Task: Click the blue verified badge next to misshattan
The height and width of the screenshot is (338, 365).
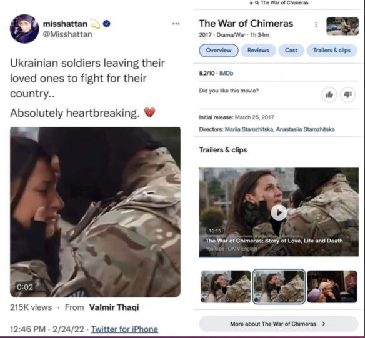Action: coord(107,24)
